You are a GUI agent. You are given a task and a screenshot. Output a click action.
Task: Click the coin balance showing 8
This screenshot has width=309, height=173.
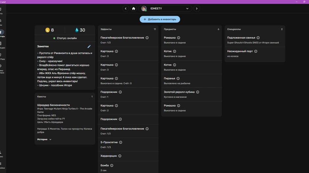(x=50, y=30)
